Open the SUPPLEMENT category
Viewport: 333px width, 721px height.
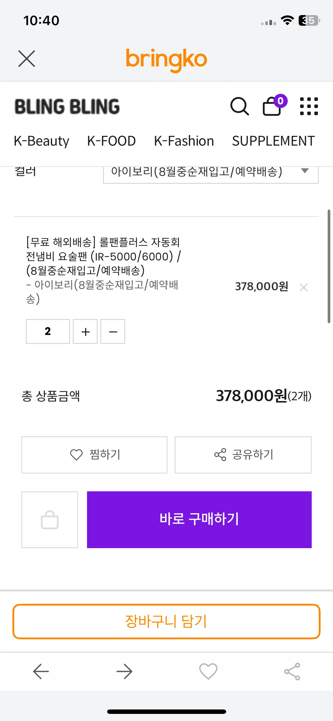tap(273, 141)
